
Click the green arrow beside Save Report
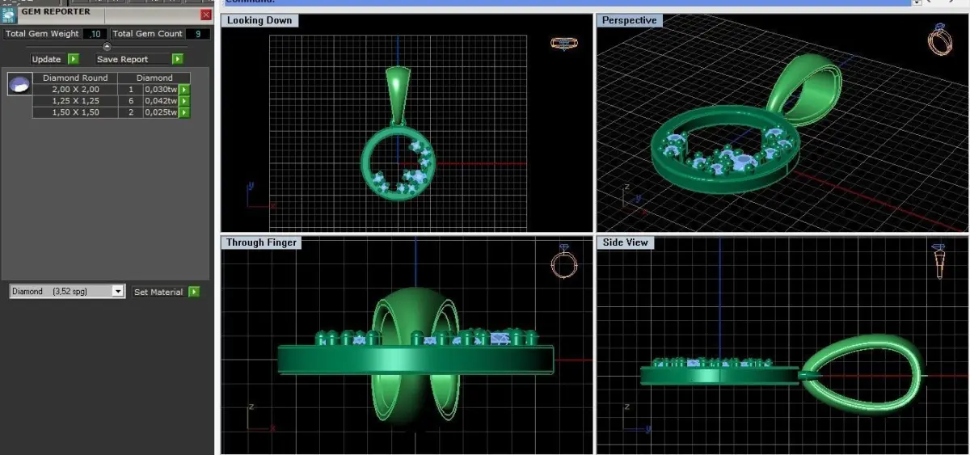pyautogui.click(x=177, y=59)
